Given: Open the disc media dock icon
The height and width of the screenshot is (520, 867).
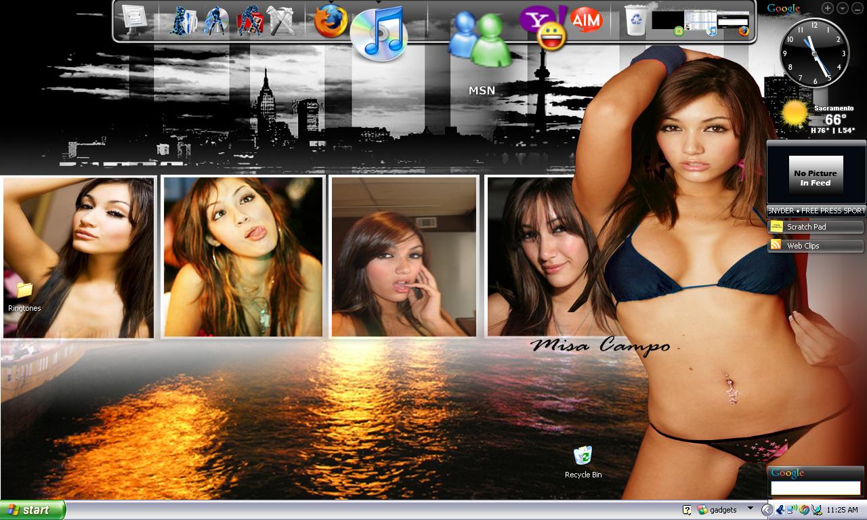Looking at the screenshot, I should tap(216, 20).
